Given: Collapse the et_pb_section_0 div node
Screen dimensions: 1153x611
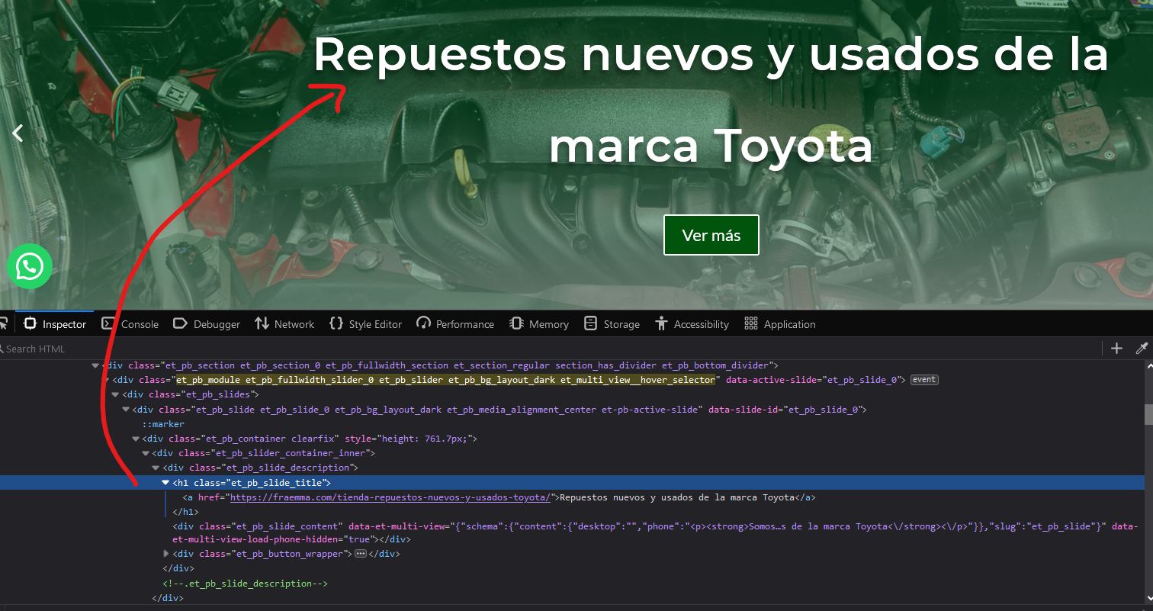Looking at the screenshot, I should click(95, 365).
